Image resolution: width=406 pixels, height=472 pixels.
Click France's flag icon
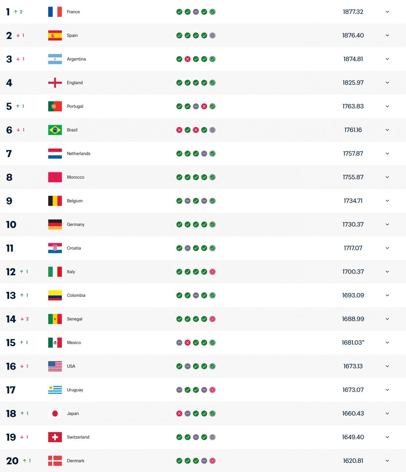click(55, 12)
